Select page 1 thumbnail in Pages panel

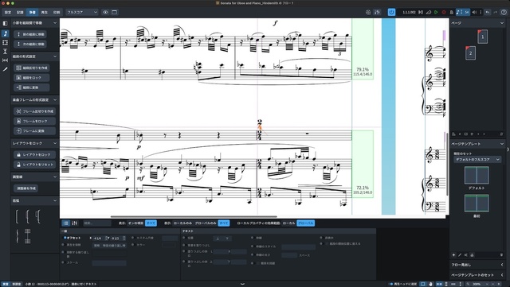pos(483,37)
